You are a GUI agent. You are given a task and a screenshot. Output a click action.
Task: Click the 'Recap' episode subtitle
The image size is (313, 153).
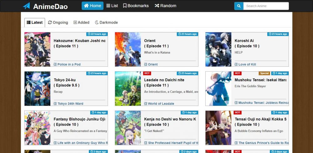[58, 92]
